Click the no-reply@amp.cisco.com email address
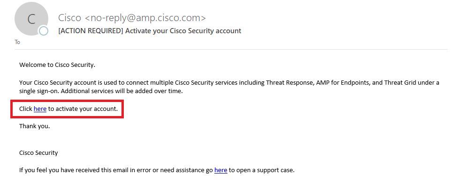The width and height of the screenshot is (454, 182). point(145,18)
